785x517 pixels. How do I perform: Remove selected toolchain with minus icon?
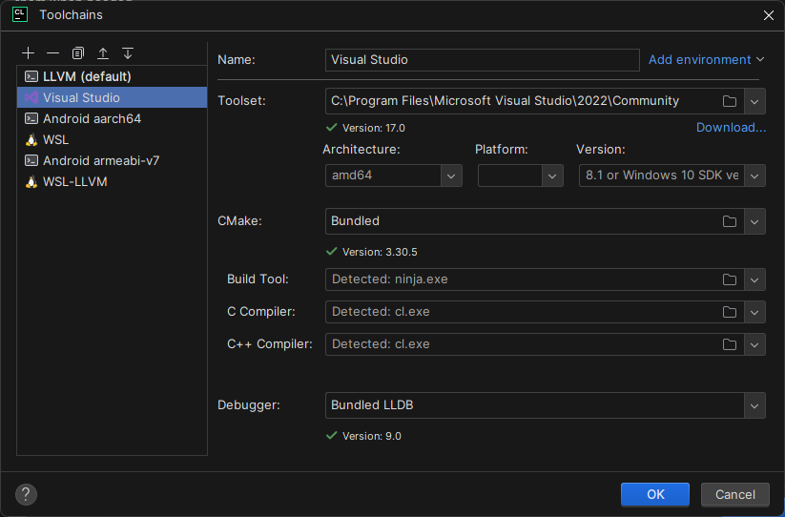tap(53, 53)
